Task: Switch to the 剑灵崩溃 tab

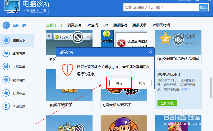Action: (x=74, y=25)
